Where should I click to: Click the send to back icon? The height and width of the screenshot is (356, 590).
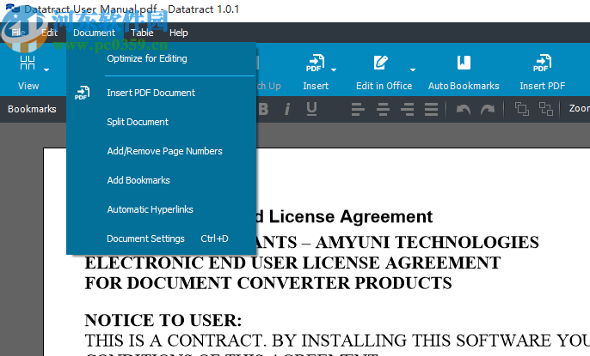coord(546,109)
